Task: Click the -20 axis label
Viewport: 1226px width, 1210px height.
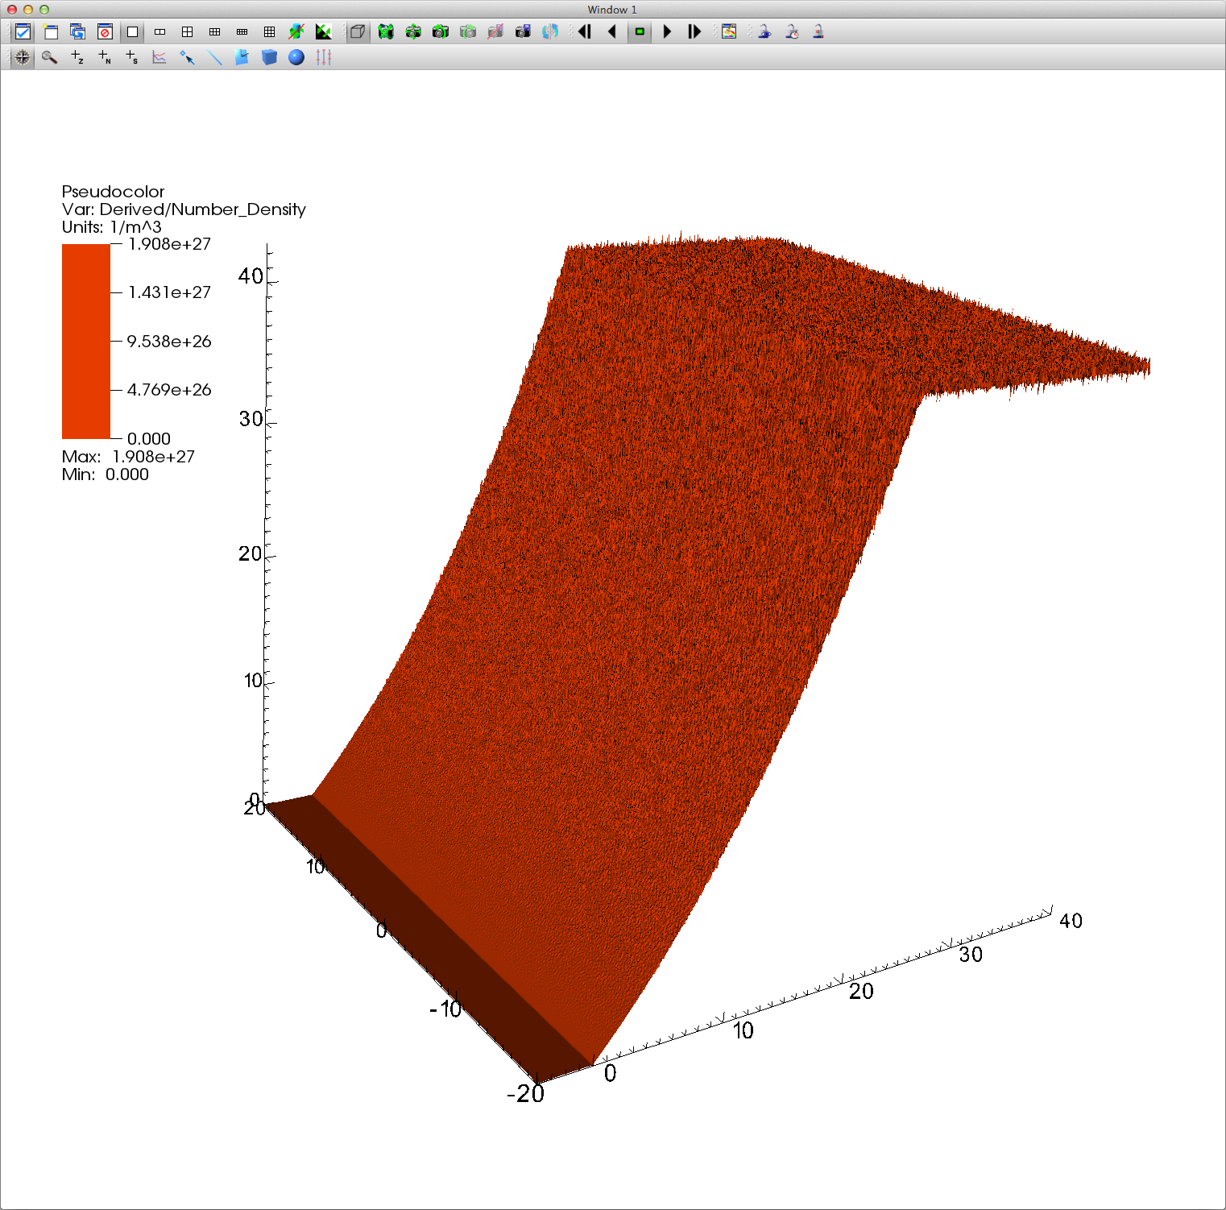Action: pyautogui.click(x=525, y=1094)
